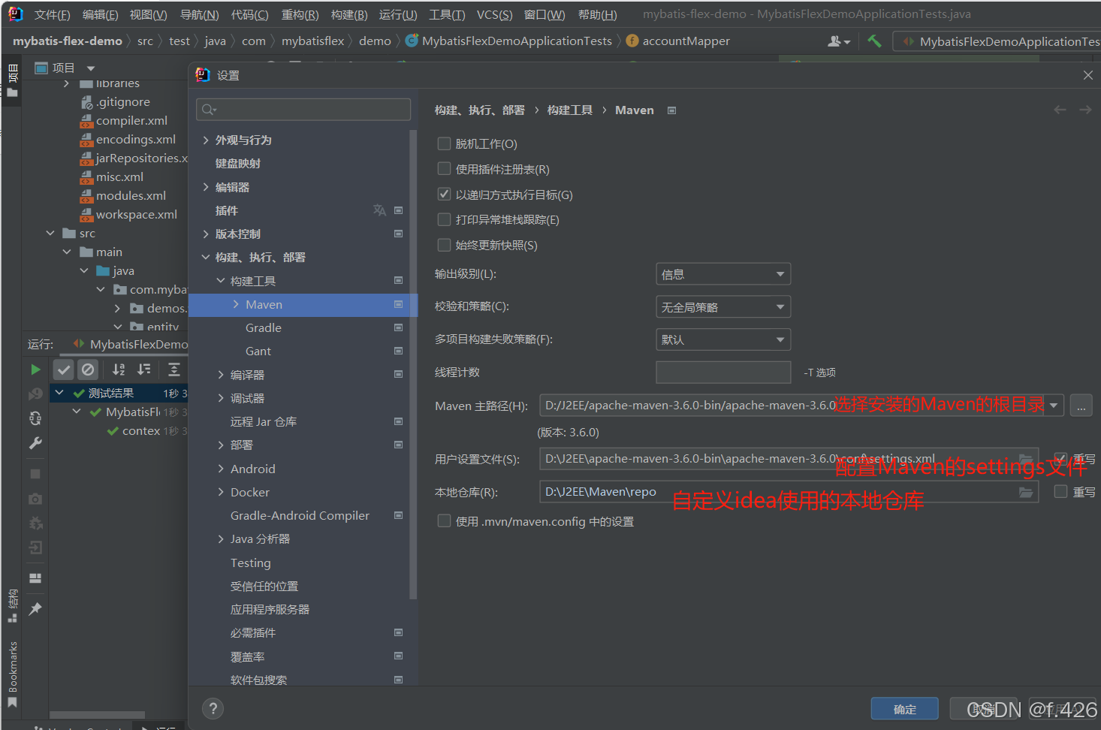Open the user account icon dropdown

pyautogui.click(x=838, y=41)
